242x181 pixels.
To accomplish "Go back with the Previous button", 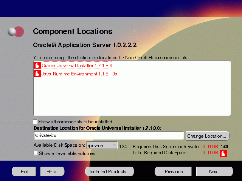I will [x=173, y=171].
